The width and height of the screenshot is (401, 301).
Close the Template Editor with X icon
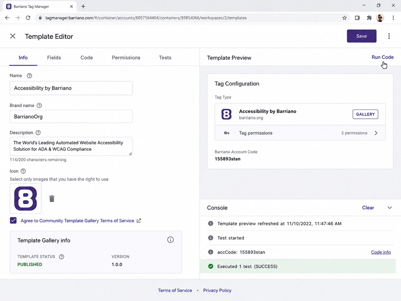pyautogui.click(x=13, y=36)
